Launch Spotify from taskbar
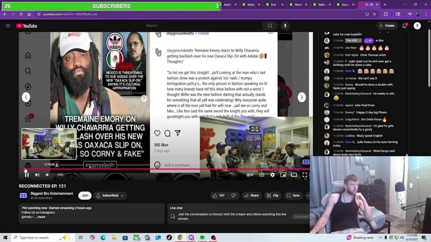 click(x=202, y=238)
